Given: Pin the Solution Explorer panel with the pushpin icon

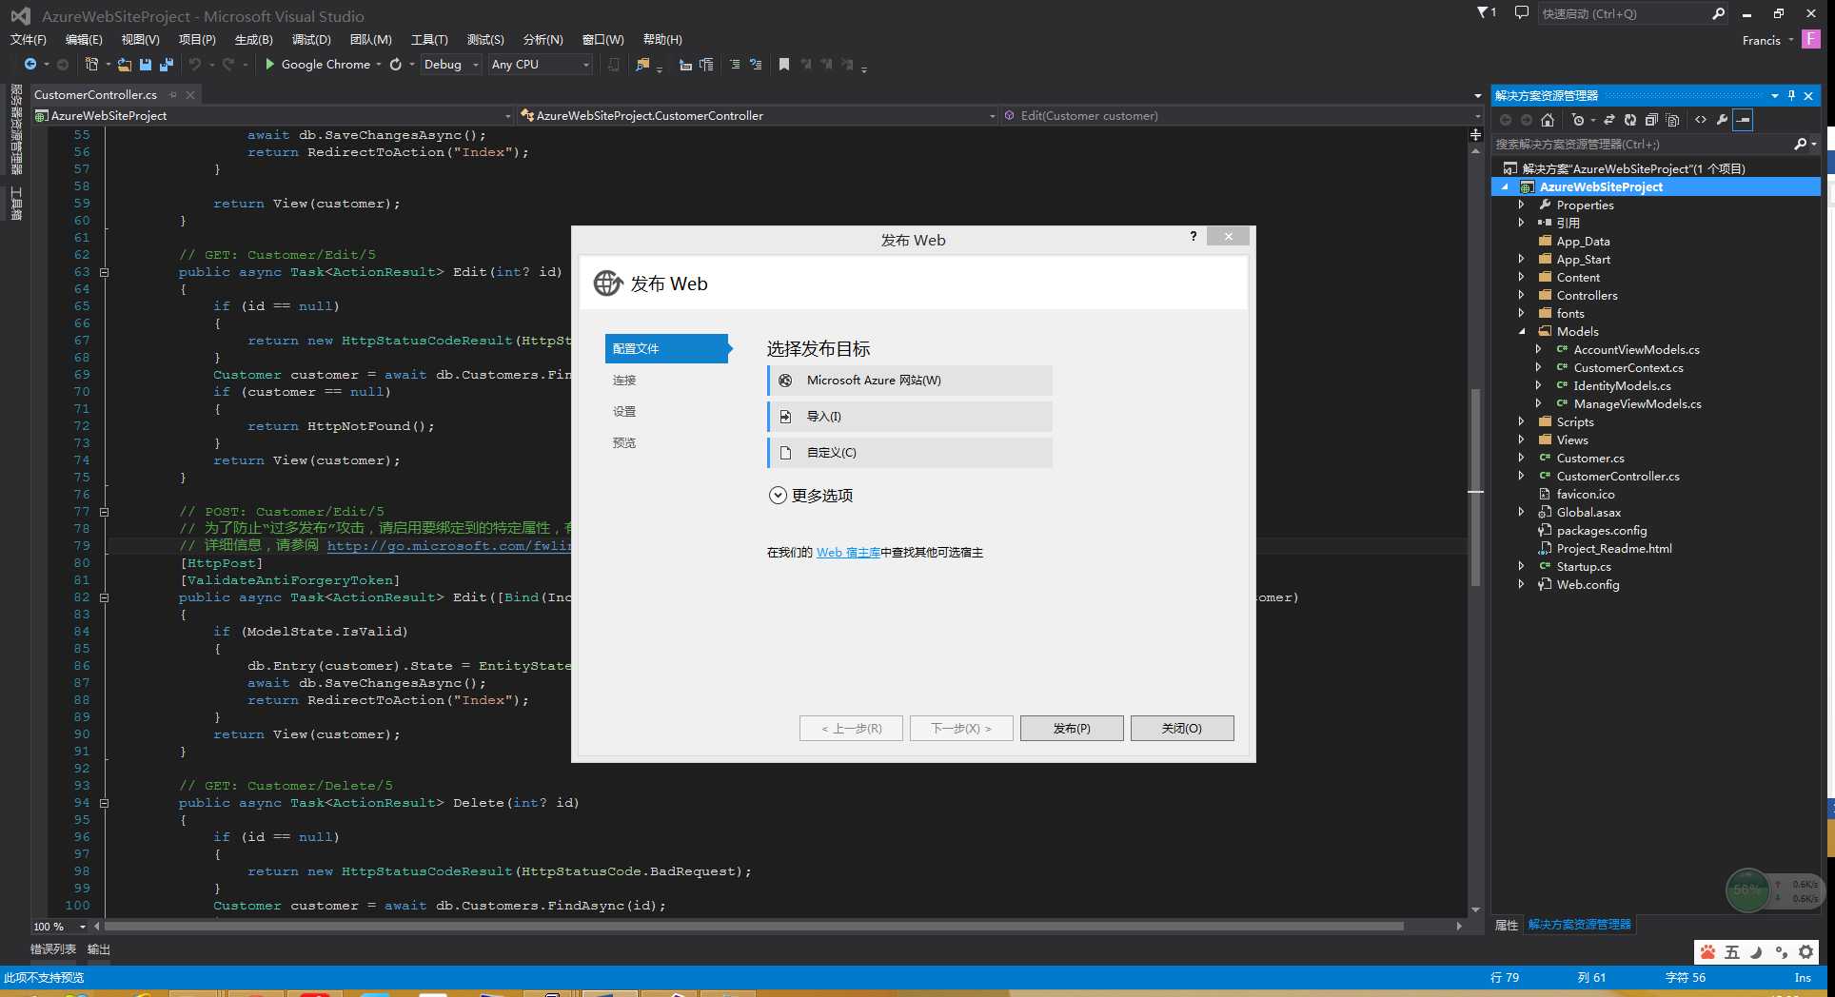Looking at the screenshot, I should click(1791, 95).
